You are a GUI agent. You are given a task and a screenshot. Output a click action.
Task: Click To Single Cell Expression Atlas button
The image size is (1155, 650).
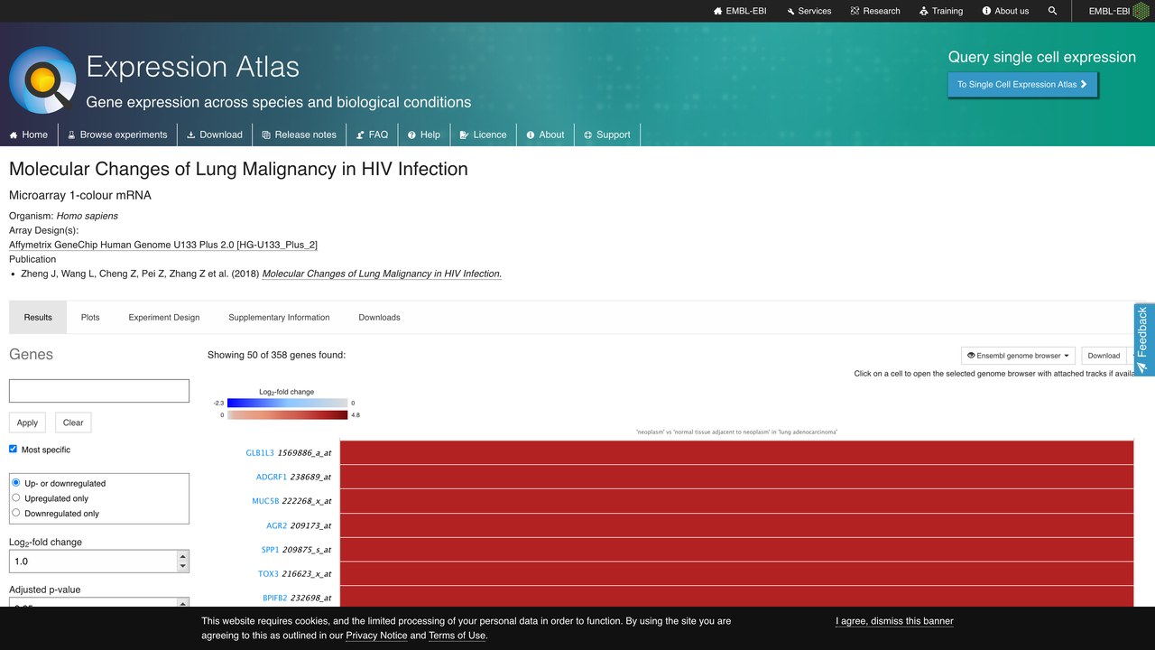click(x=1022, y=84)
